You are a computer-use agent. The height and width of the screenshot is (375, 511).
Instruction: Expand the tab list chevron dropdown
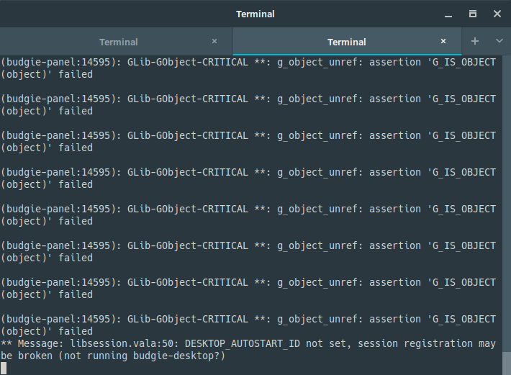click(x=499, y=41)
